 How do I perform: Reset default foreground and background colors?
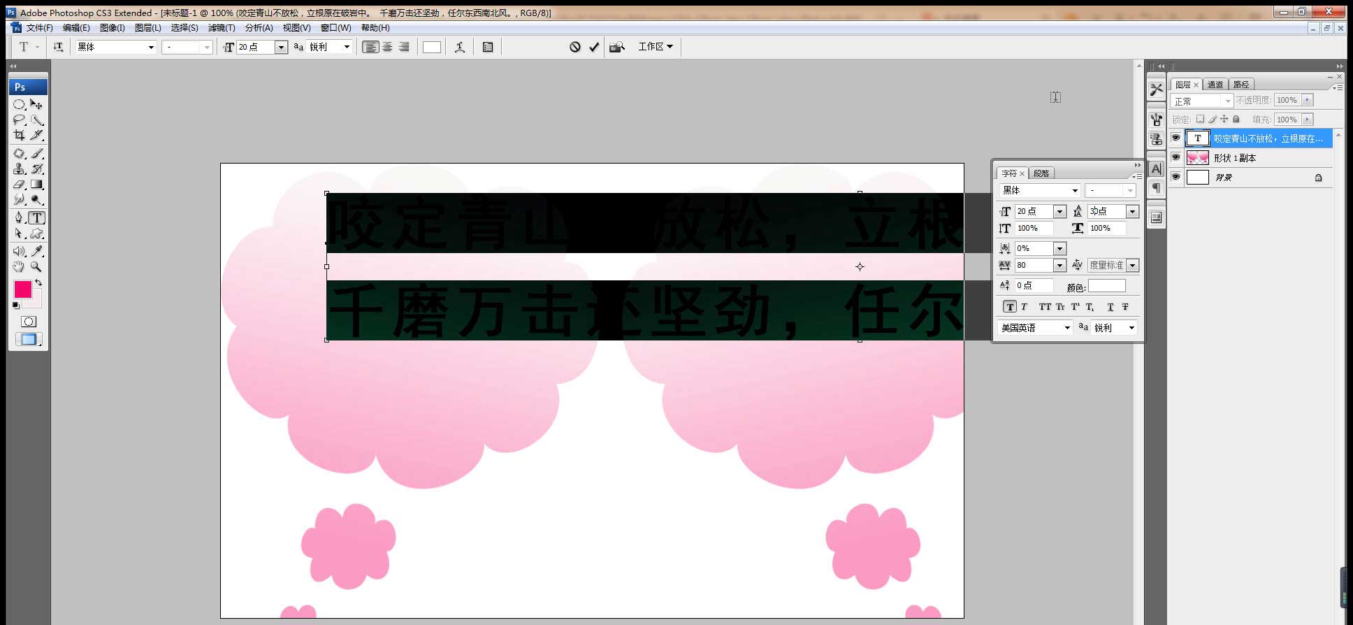click(16, 306)
